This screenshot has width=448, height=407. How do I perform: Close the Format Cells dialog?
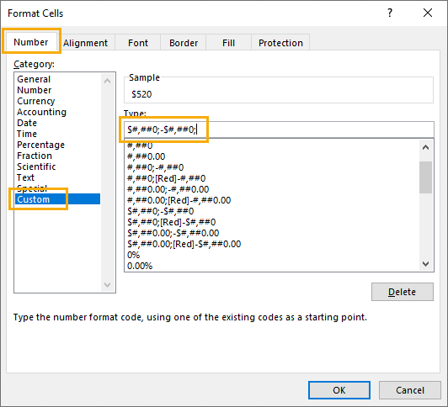click(428, 13)
